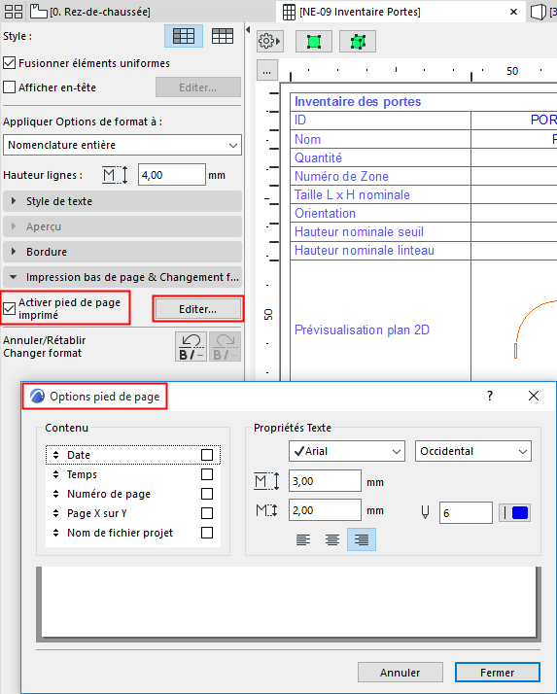557x694 pixels.
Task: Click the Fermer button
Action: pos(498,673)
